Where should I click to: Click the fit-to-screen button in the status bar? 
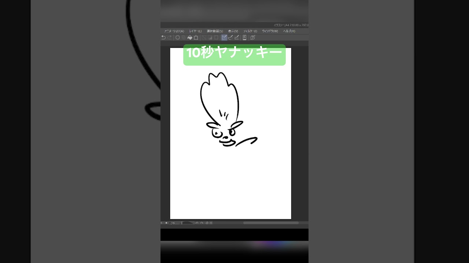166,222
